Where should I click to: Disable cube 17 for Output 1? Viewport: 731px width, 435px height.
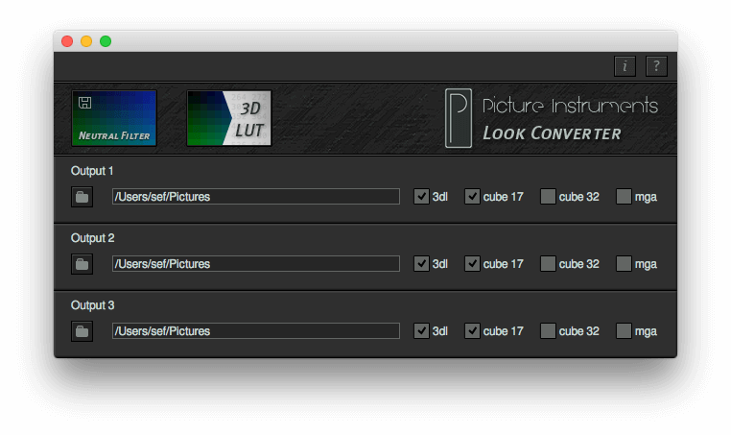[472, 197]
